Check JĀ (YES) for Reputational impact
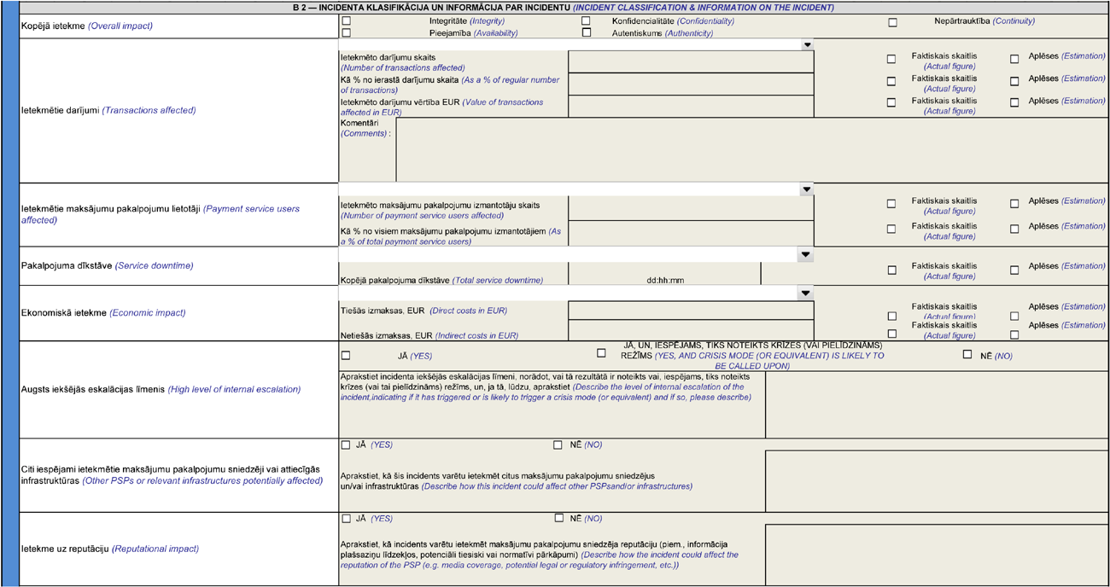The width and height of the screenshot is (1110, 587). coord(346,519)
